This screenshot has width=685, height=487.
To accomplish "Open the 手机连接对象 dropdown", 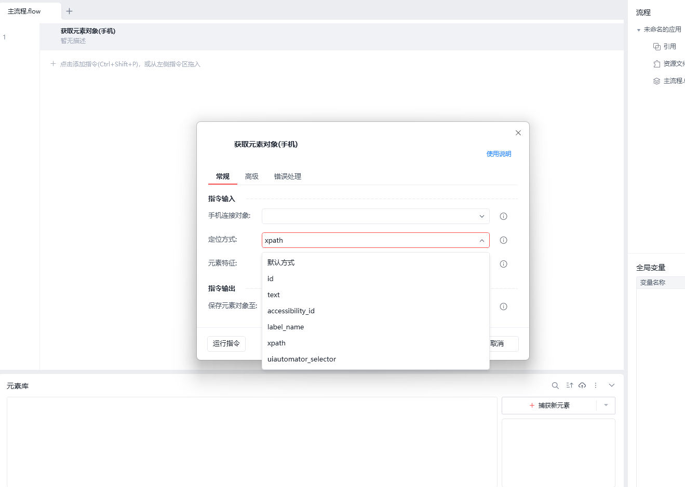I will click(x=375, y=216).
